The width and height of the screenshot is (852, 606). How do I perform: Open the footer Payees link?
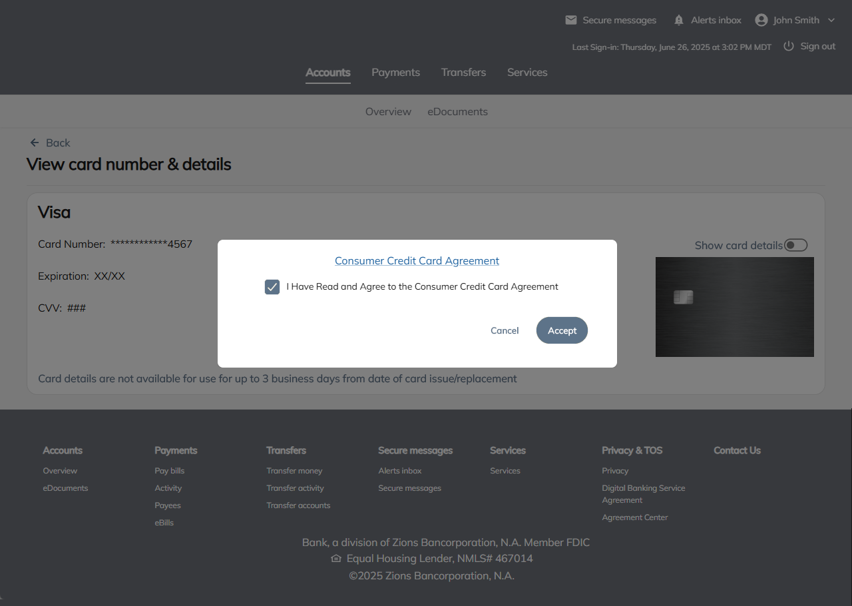point(168,505)
